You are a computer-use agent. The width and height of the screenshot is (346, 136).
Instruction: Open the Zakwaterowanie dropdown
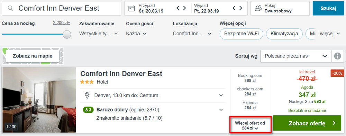(98, 34)
